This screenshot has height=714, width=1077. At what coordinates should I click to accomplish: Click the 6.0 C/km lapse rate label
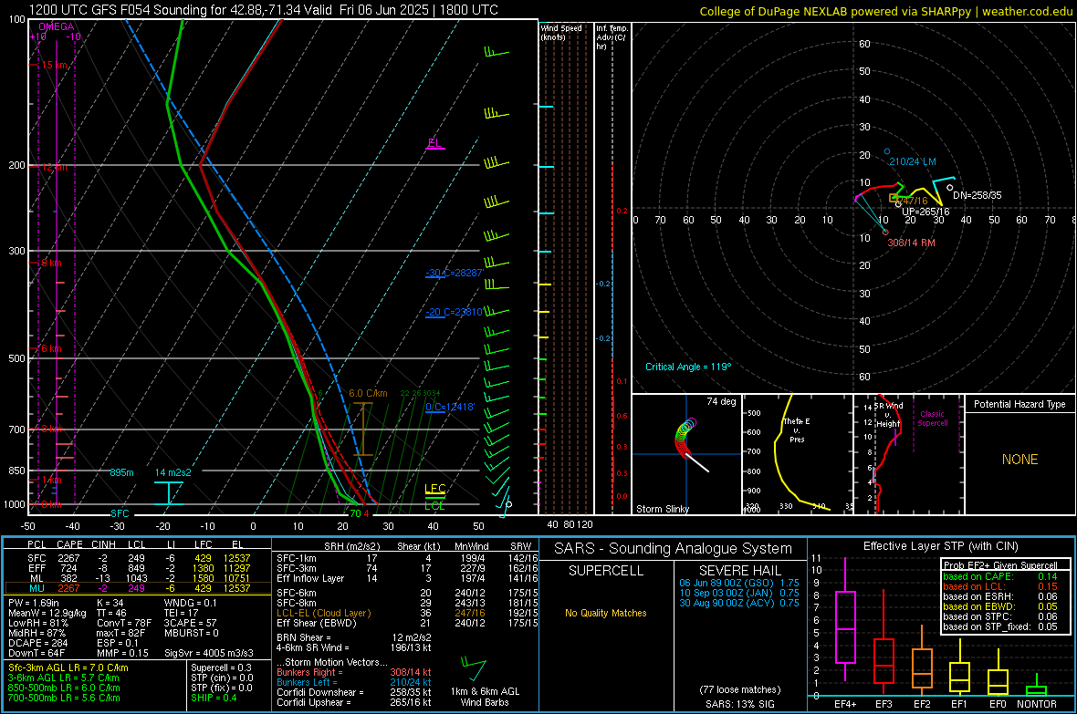tap(368, 393)
